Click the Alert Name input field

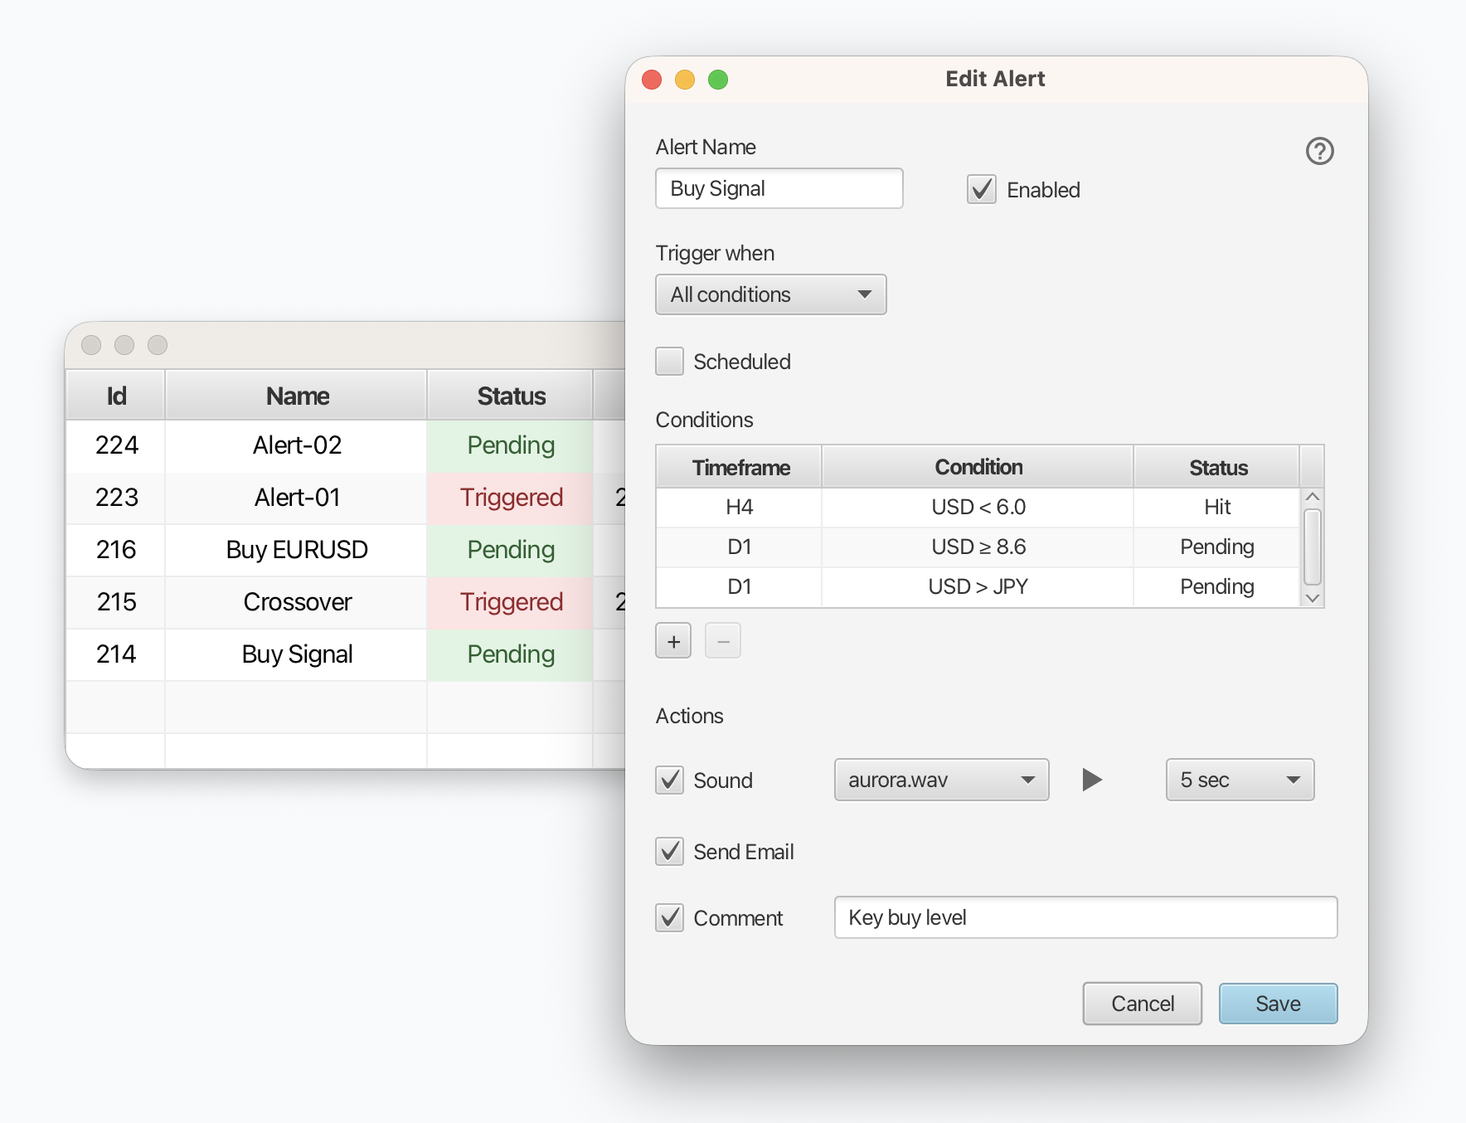[x=779, y=188]
